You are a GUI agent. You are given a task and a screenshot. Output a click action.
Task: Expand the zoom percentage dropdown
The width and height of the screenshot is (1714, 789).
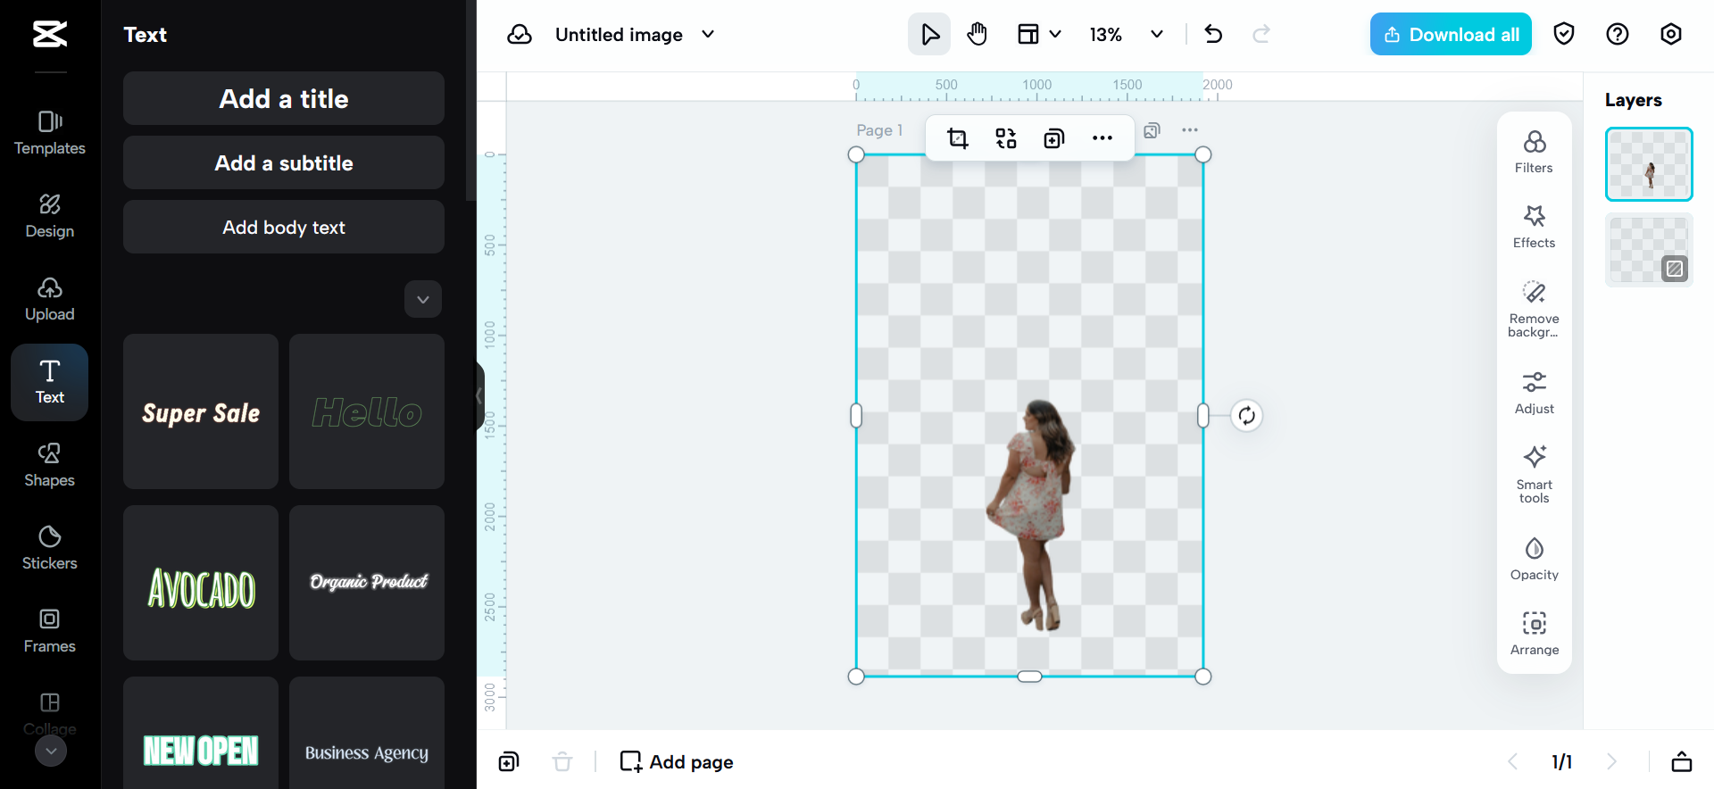click(x=1157, y=35)
